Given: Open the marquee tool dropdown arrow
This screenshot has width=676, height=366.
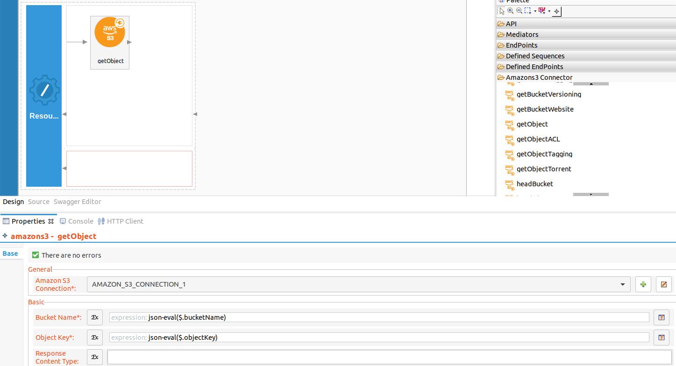Looking at the screenshot, I should pos(535,11).
